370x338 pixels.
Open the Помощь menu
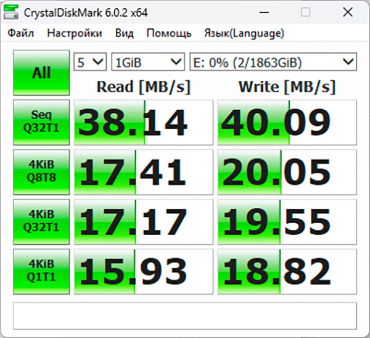[x=169, y=33]
